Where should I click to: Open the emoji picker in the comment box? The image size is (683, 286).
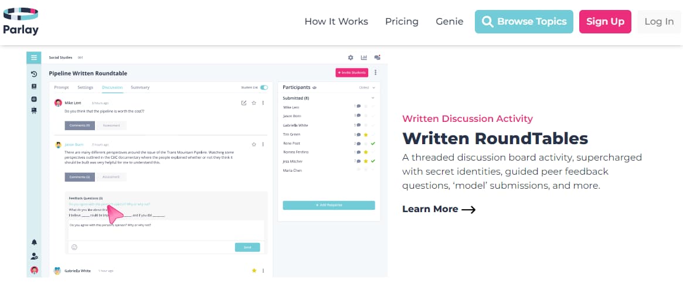74,247
